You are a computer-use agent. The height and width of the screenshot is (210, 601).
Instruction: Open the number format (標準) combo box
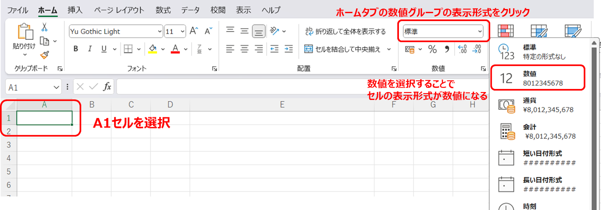point(443,32)
